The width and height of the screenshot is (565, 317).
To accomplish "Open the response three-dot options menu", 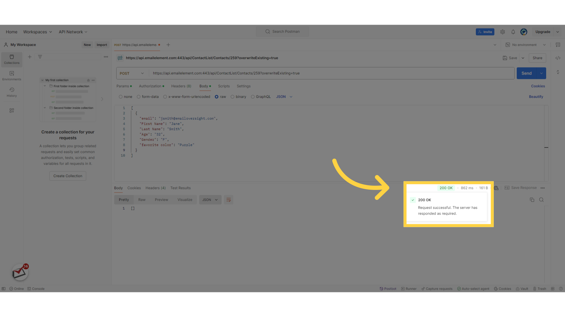I will point(543,188).
